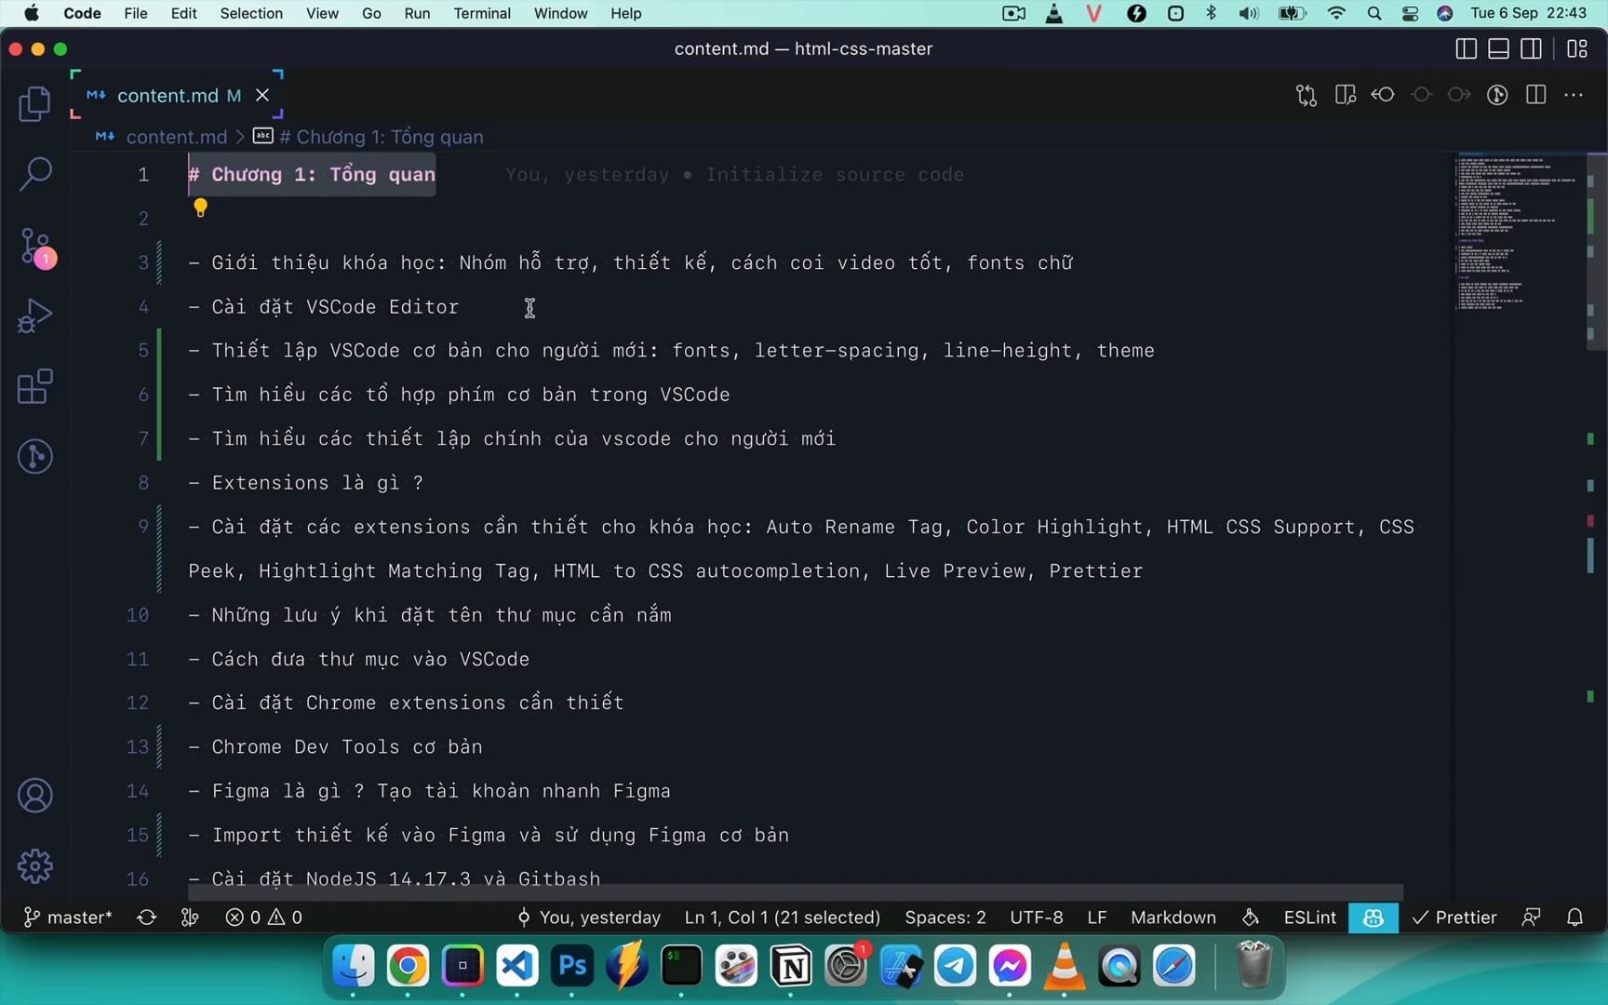Select Markdown language mode in status bar
This screenshot has width=1608, height=1005.
1172,918
